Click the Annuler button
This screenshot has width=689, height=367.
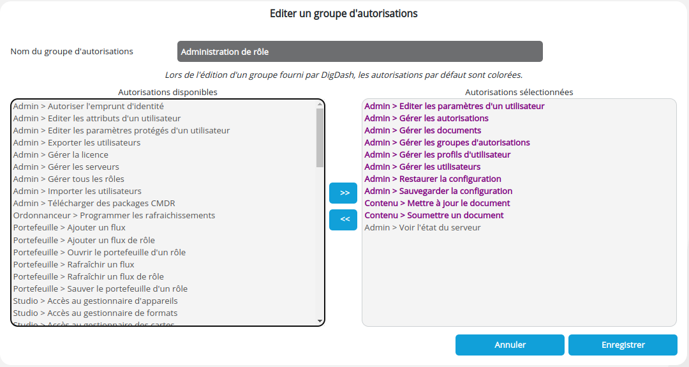tap(510, 345)
